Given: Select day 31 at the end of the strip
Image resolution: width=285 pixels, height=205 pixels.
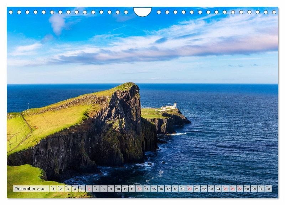Looking at the screenshot, I should (268, 189).
